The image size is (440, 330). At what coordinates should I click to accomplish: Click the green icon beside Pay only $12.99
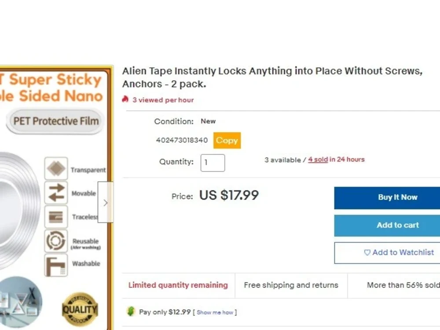tap(131, 312)
